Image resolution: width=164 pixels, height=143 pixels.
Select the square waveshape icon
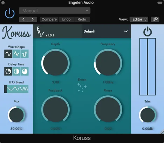click(25, 54)
